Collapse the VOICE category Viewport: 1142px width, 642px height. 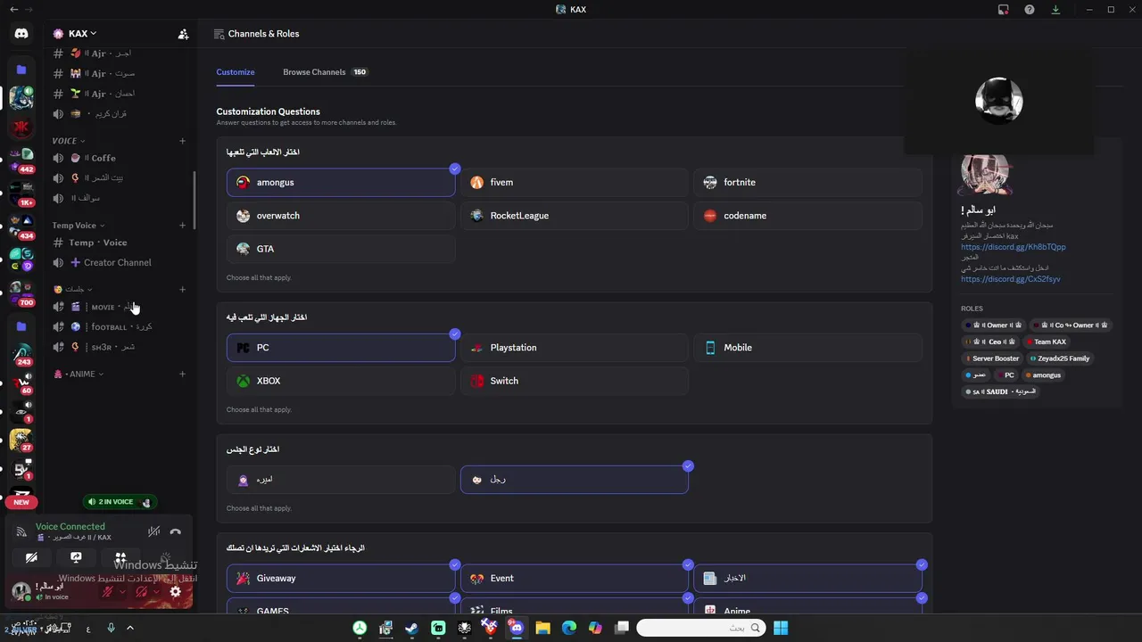tap(69, 141)
